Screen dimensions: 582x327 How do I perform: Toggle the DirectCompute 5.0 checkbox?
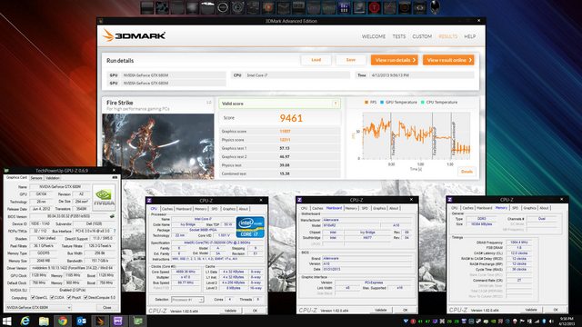tap(85, 297)
